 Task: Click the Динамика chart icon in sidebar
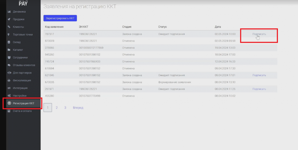[9, 12]
